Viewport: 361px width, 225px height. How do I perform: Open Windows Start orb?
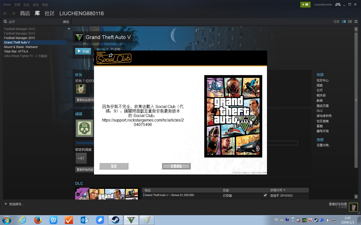7,220
